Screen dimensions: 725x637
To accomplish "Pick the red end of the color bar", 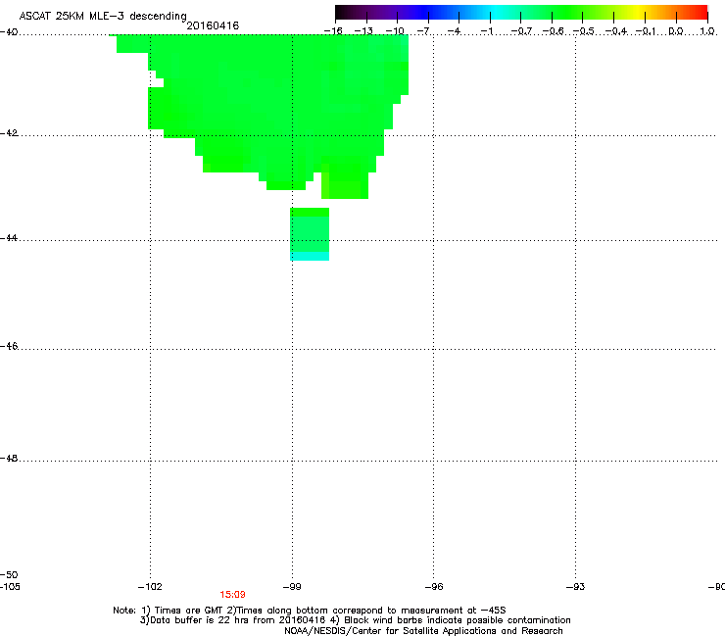I will [702, 12].
